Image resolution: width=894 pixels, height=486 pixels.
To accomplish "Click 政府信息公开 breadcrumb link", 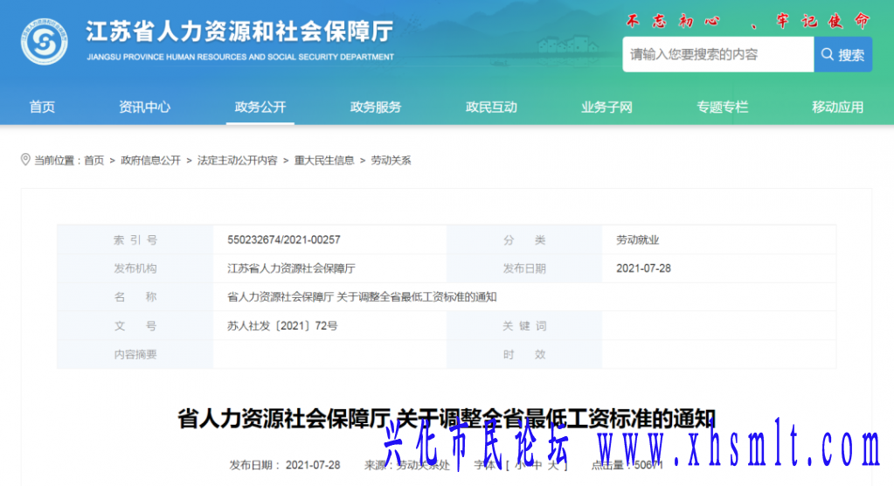I will click(x=150, y=160).
